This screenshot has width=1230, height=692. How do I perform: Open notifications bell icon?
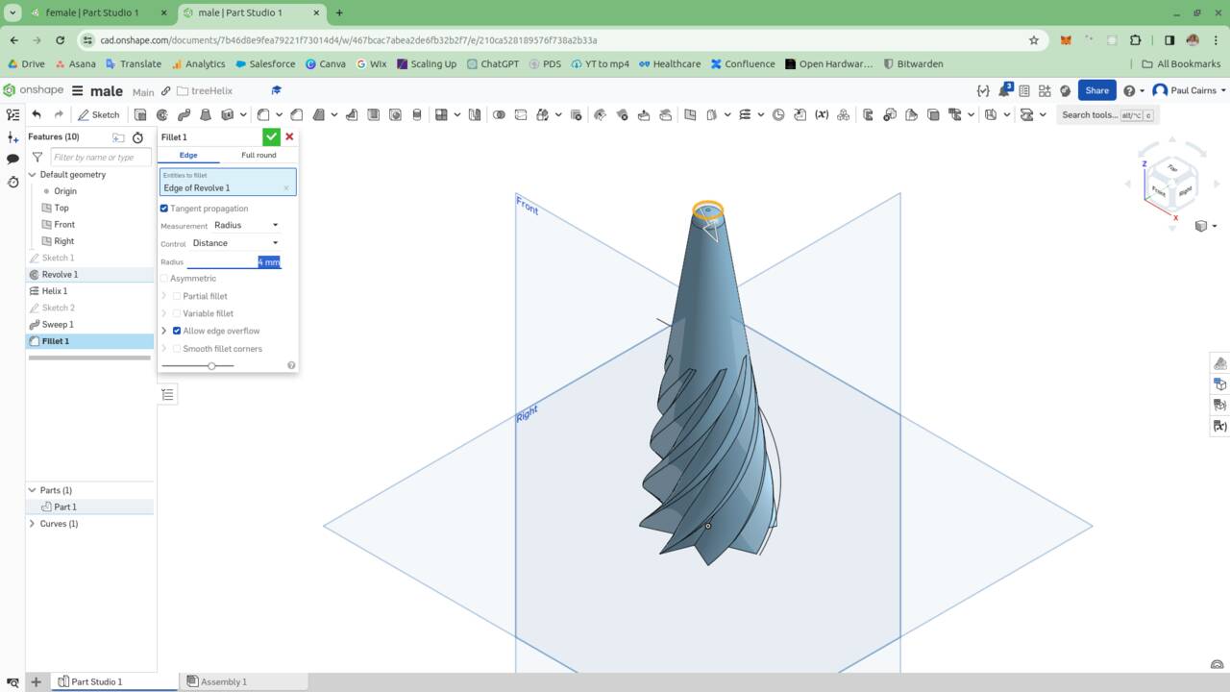(x=1005, y=90)
